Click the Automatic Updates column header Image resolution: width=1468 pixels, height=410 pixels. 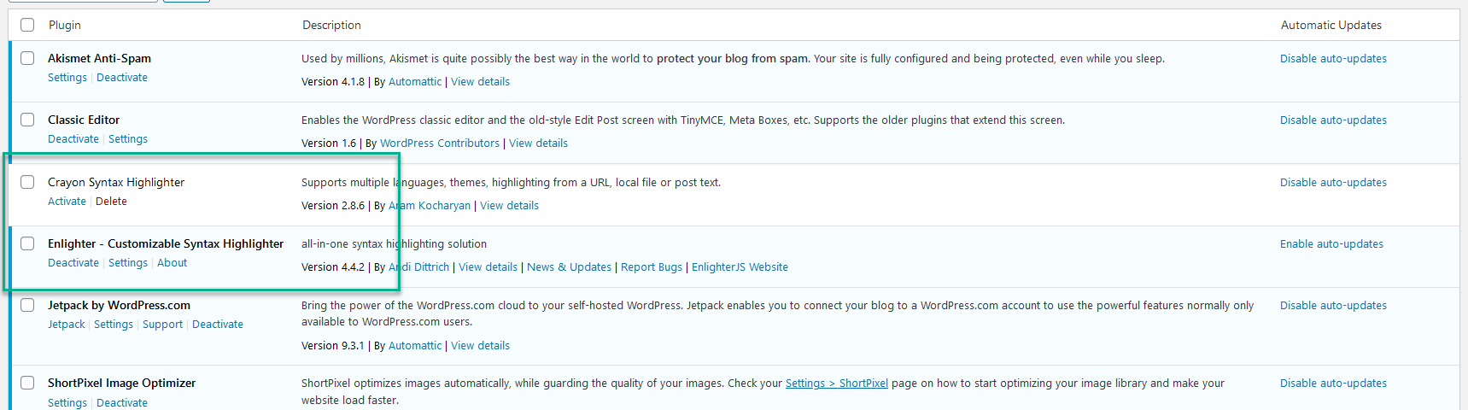coord(1331,25)
